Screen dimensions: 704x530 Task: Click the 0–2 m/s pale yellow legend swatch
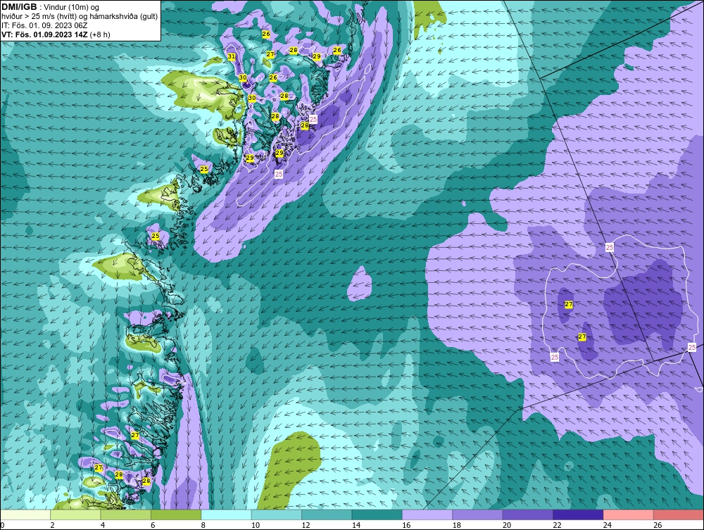click(x=25, y=515)
